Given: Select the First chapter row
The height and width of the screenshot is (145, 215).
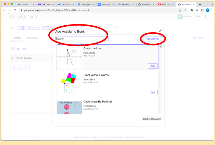Looking at the screenshot, I should (31, 58).
